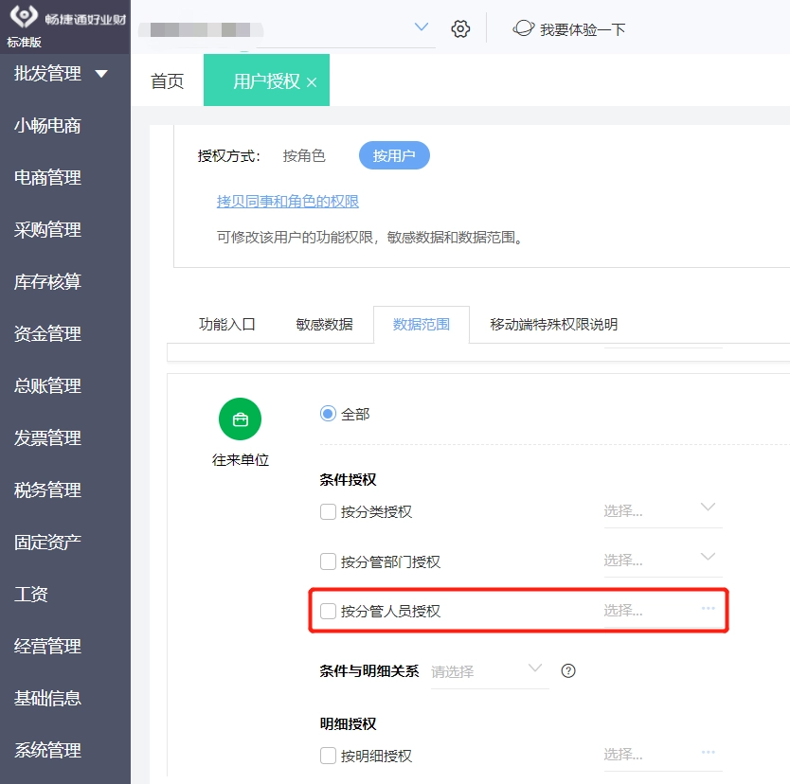Image resolution: width=790 pixels, height=784 pixels.
Task: Switch to the 敏感数据 tab
Action: tap(324, 324)
